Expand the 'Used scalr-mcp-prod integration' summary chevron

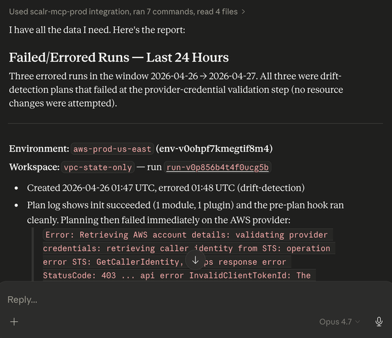pyautogui.click(x=243, y=12)
